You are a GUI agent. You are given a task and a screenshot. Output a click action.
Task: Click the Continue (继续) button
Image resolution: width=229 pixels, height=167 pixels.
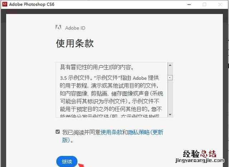click(x=67, y=162)
